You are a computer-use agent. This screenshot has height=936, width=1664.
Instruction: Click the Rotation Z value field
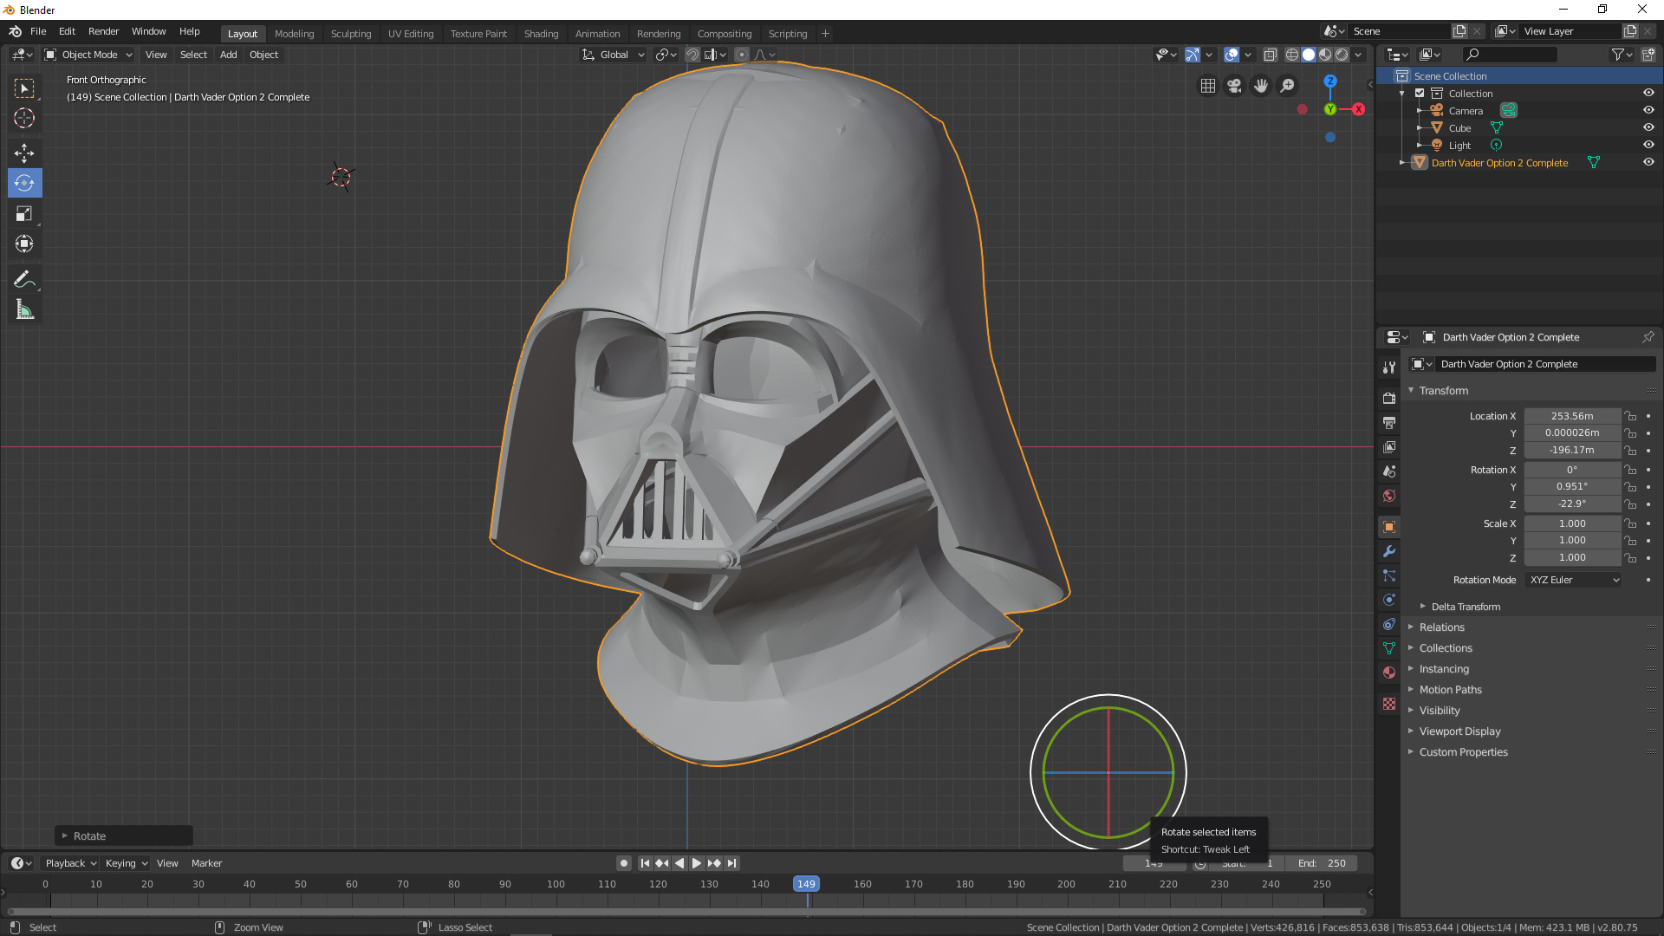(x=1572, y=504)
